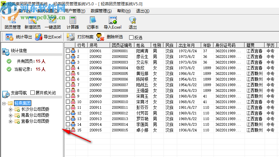This screenshot has width=279, height=157.
Task: Sort by the 出生年月 column header
Action: pos(189,45)
